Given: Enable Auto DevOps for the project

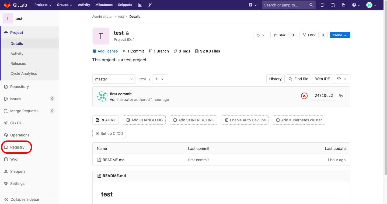Looking at the screenshot, I should [245, 120].
